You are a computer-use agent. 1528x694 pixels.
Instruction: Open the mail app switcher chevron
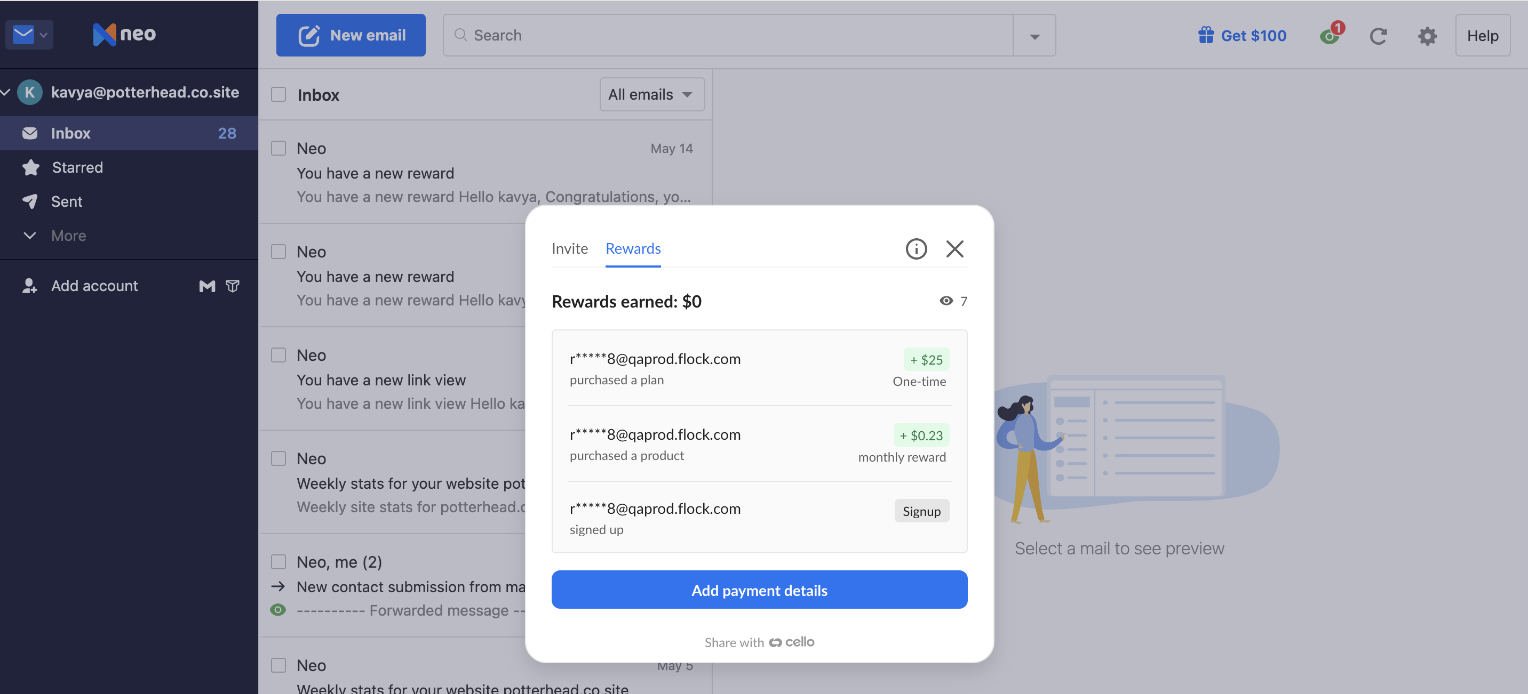[x=43, y=35]
